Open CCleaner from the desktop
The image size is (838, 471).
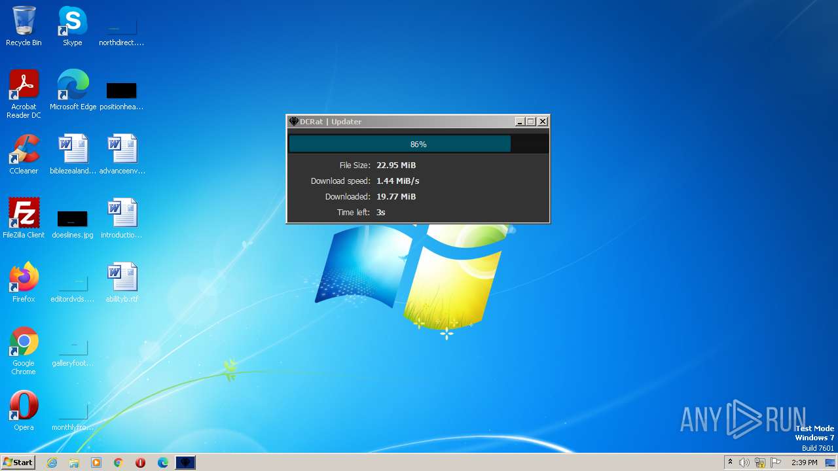pyautogui.click(x=24, y=154)
